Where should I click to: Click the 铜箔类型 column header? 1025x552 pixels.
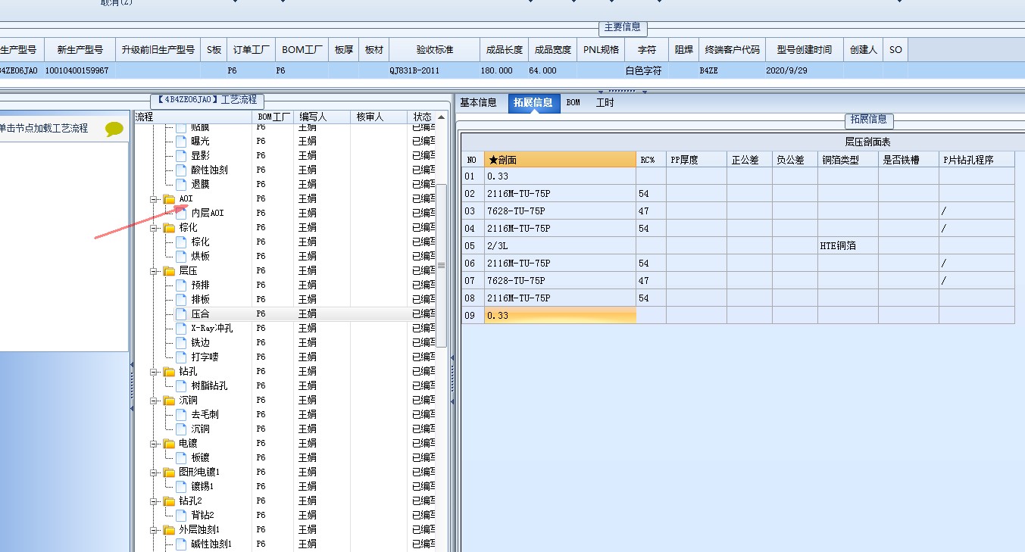(x=848, y=160)
